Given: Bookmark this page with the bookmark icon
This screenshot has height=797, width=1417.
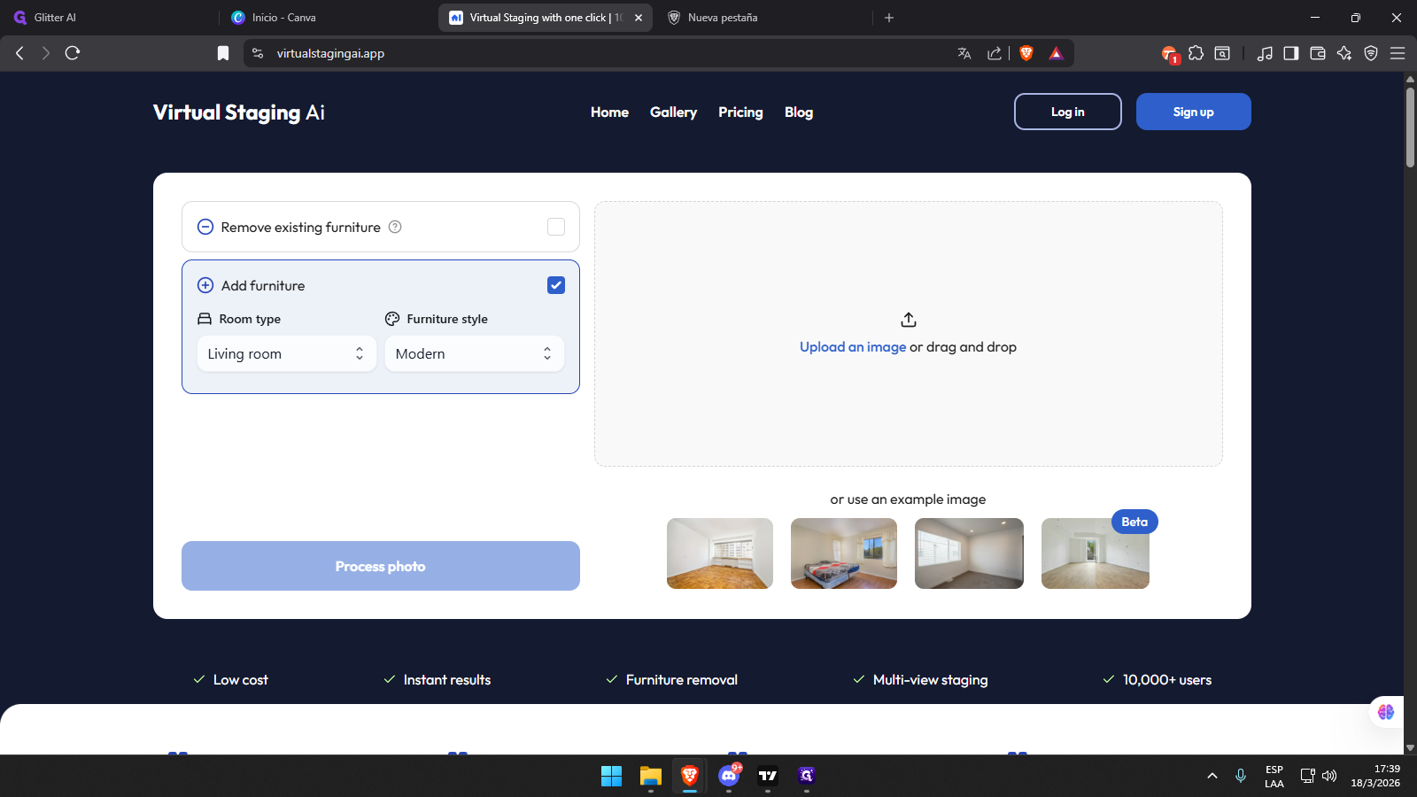Looking at the screenshot, I should 223,53.
